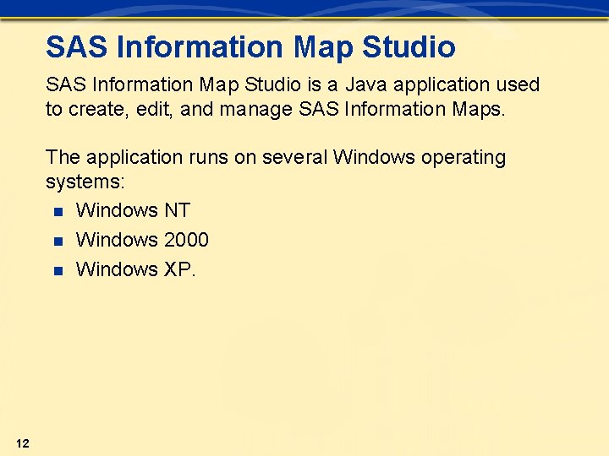609x456 pixels.
Task: Click the slide title "SAS Information Map Studio"
Action: 250,47
